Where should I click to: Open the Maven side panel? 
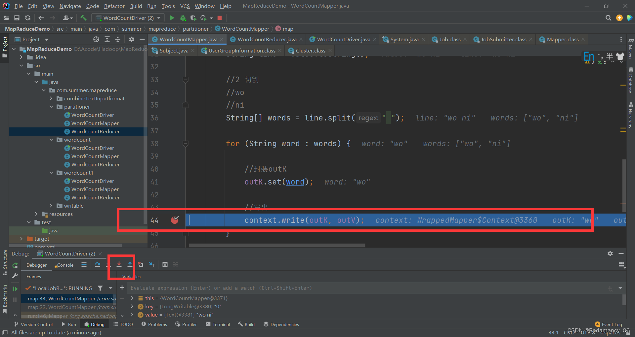click(631, 49)
